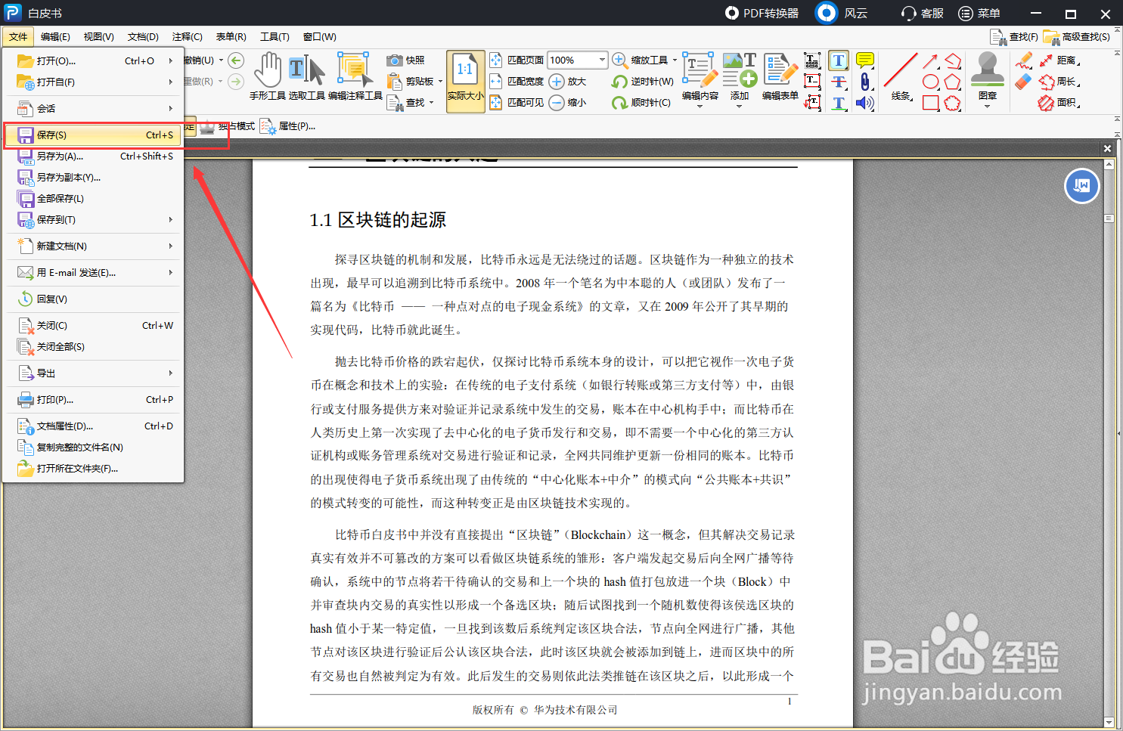Open the 编辑(E) menu
1123x731 pixels.
tap(55, 36)
